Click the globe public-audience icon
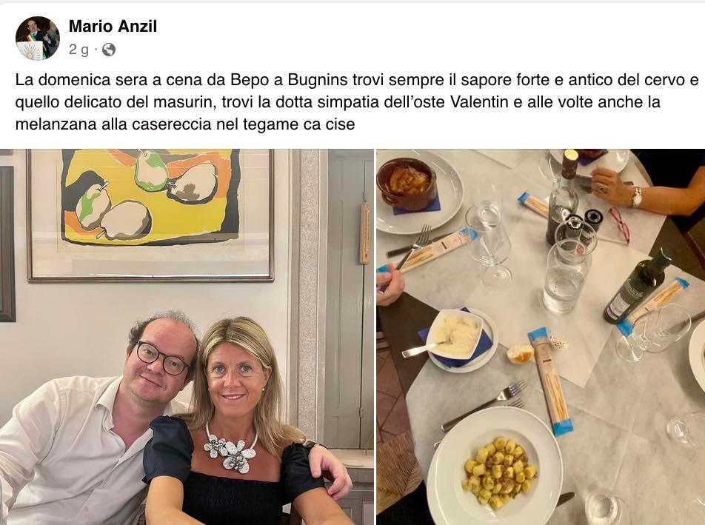 click(x=108, y=50)
